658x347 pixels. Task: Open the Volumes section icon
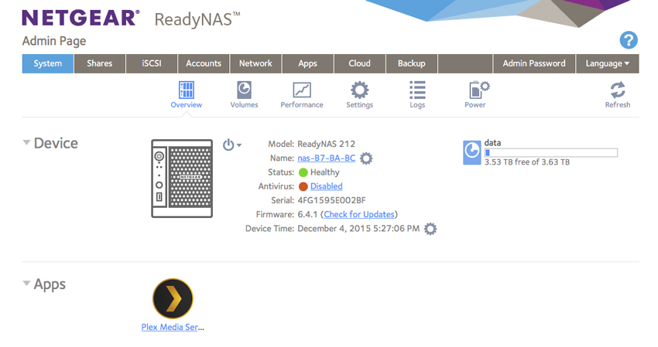(x=244, y=90)
